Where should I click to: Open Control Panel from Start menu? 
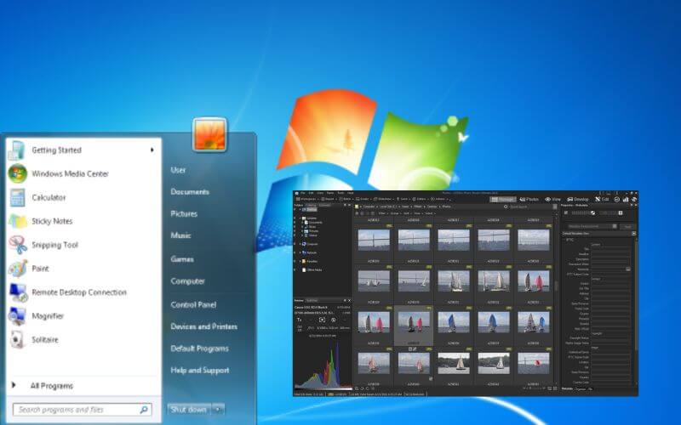point(193,304)
